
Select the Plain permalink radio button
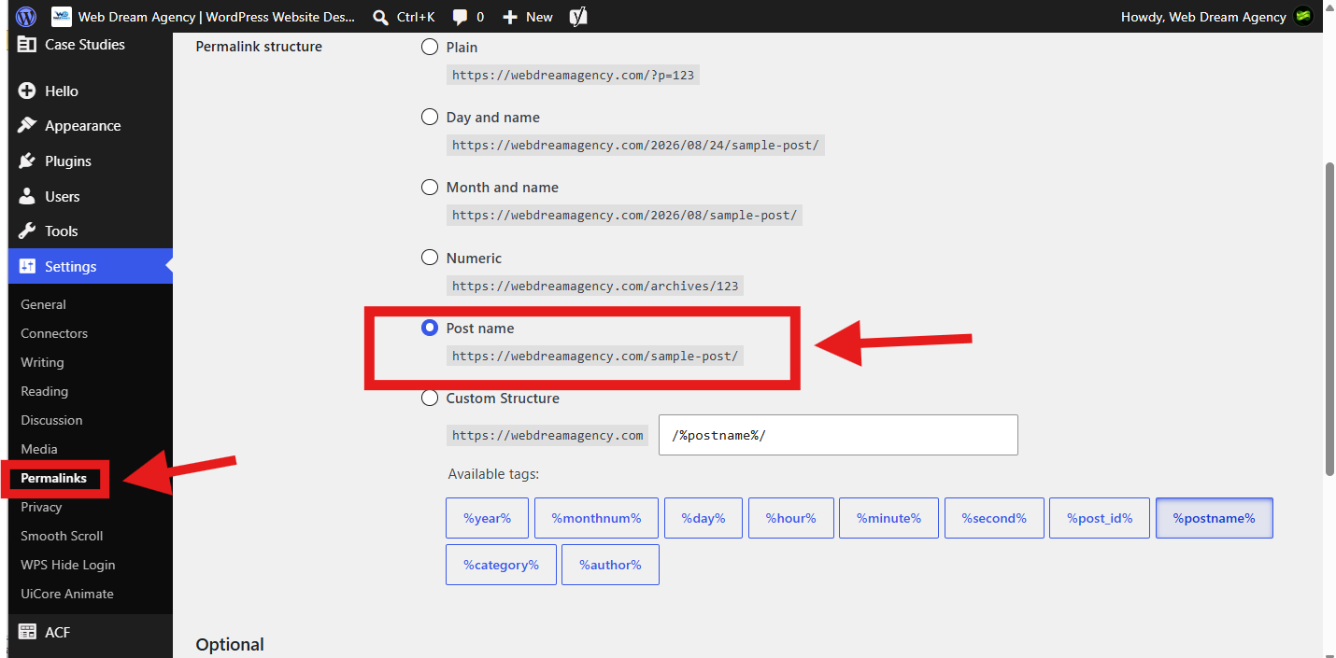coord(430,47)
